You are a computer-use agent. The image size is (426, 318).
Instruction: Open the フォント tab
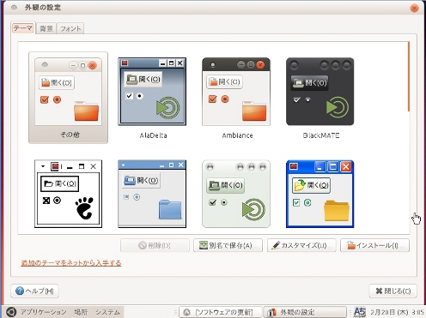coord(70,28)
